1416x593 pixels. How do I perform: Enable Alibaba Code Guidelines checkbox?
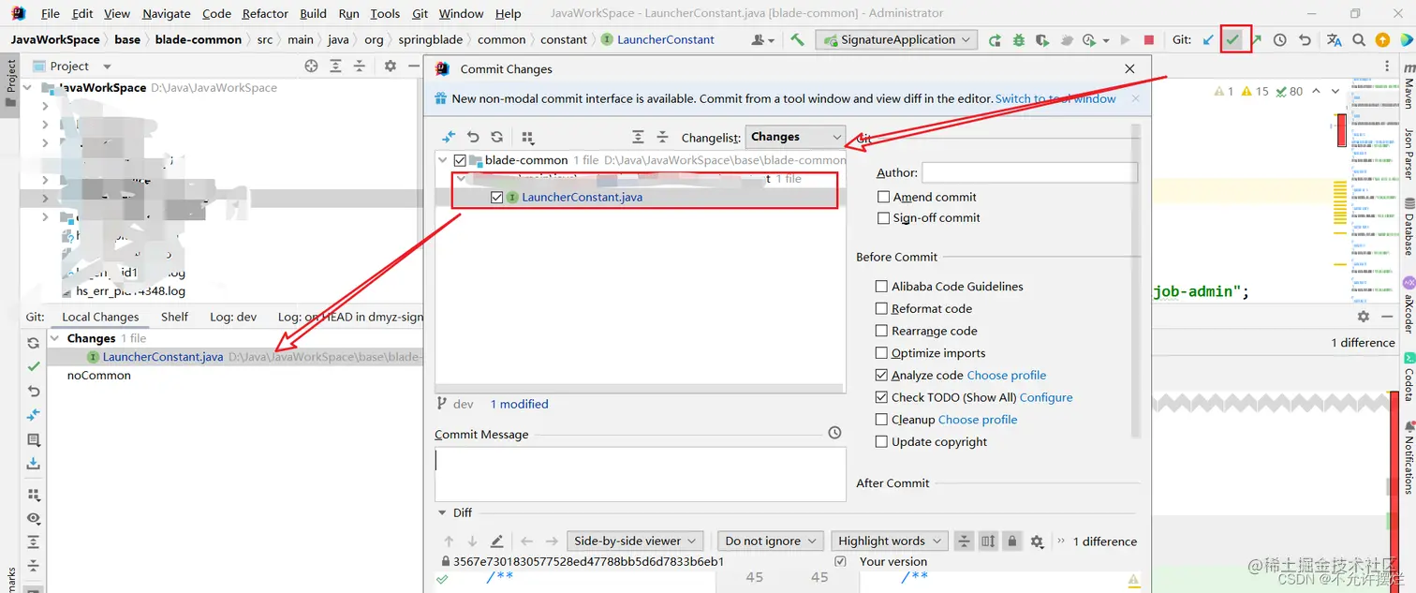881,286
